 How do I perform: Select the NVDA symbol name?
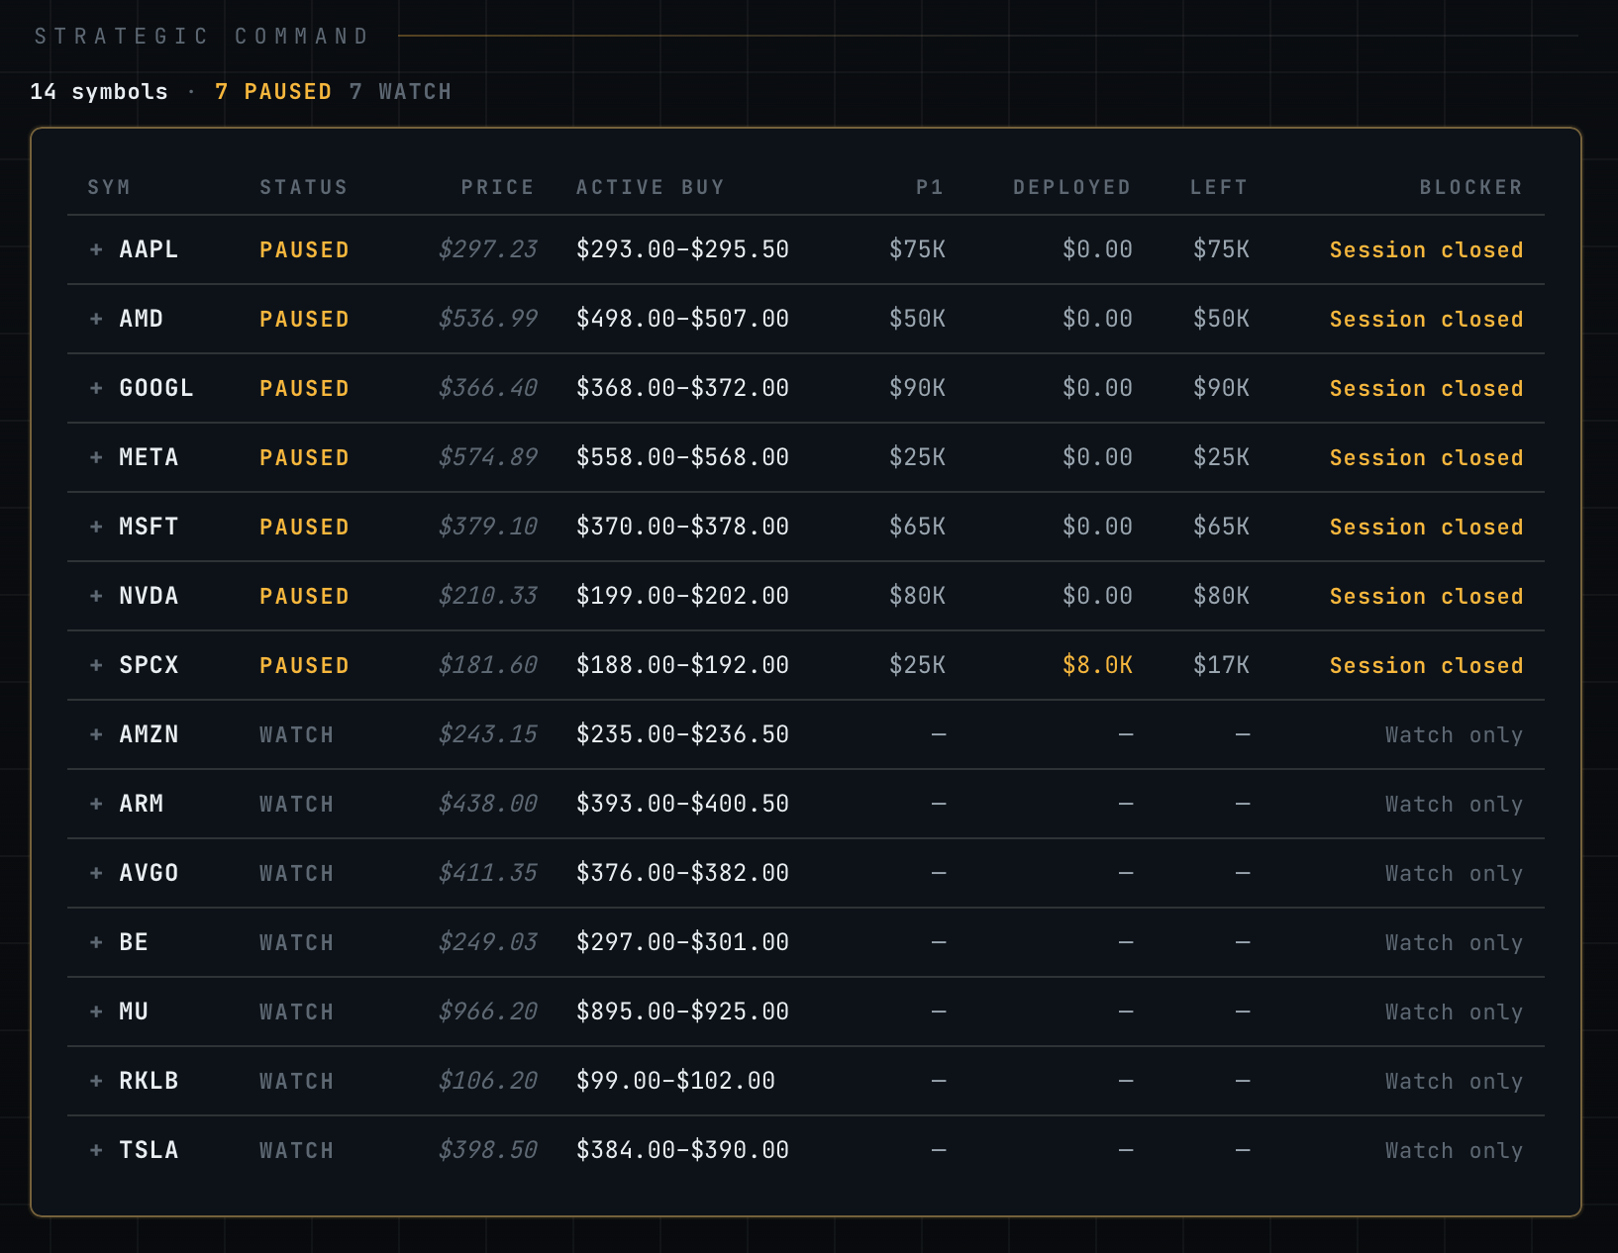pos(149,596)
